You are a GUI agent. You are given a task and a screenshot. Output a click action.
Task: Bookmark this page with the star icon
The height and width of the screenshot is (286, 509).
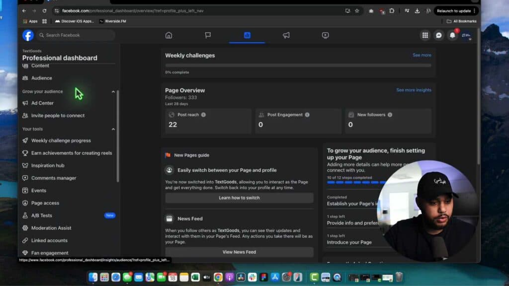click(357, 11)
